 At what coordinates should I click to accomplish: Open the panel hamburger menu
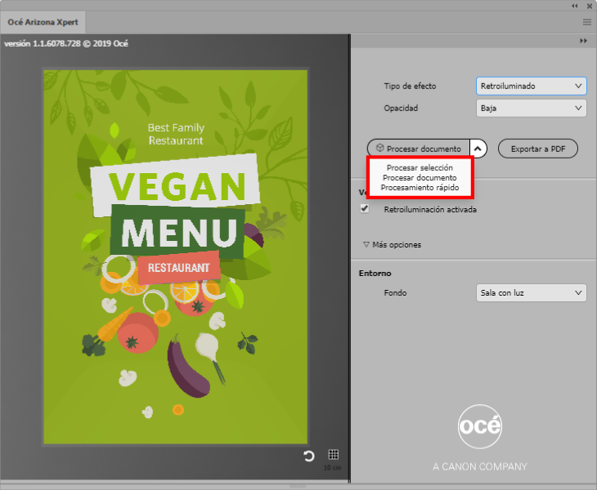click(586, 22)
